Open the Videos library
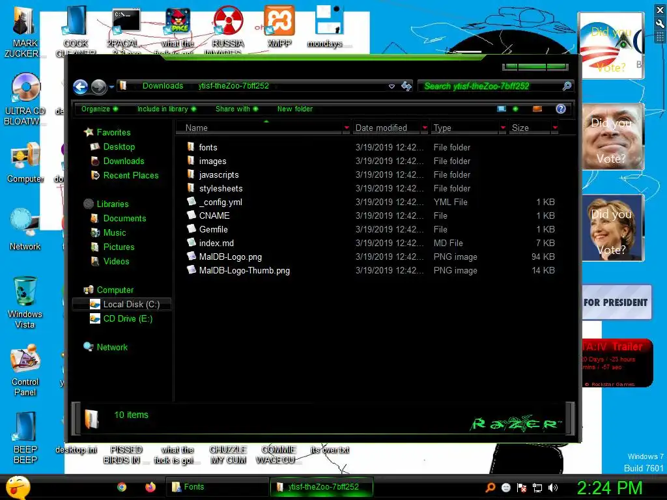This screenshot has height=500, width=667. click(x=116, y=262)
